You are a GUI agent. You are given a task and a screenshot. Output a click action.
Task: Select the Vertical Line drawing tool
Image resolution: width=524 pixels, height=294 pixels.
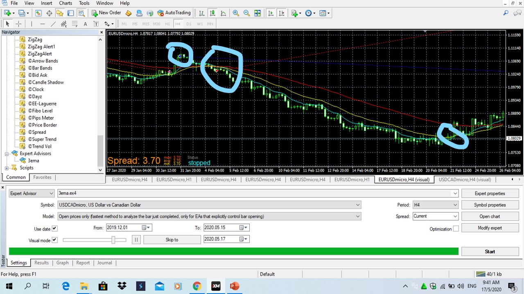[x=32, y=24]
